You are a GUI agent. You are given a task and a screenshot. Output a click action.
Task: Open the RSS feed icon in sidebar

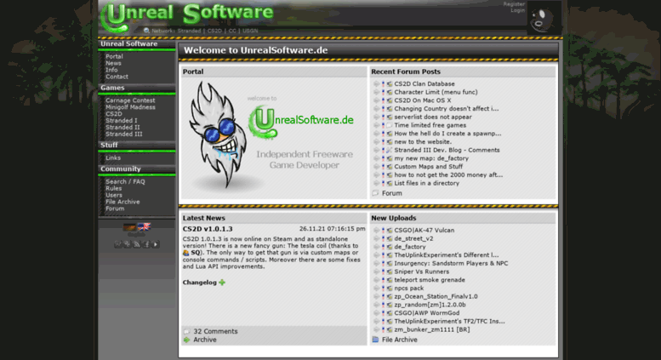coord(137,244)
